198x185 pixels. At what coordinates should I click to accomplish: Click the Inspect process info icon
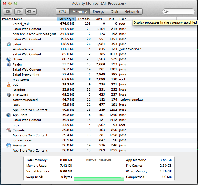pyautogui.click(x=19, y=12)
